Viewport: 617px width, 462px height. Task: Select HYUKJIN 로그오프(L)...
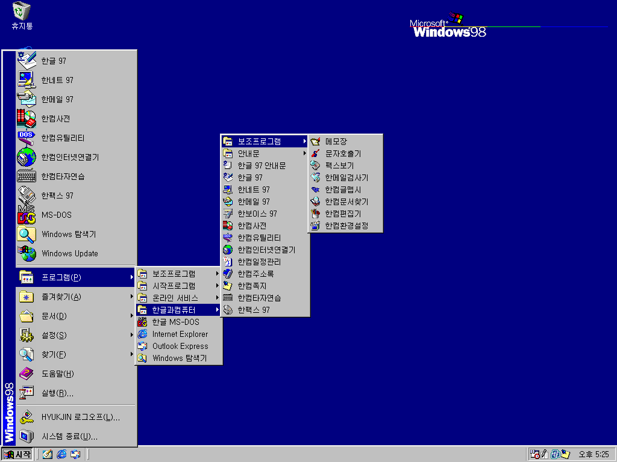point(77,417)
